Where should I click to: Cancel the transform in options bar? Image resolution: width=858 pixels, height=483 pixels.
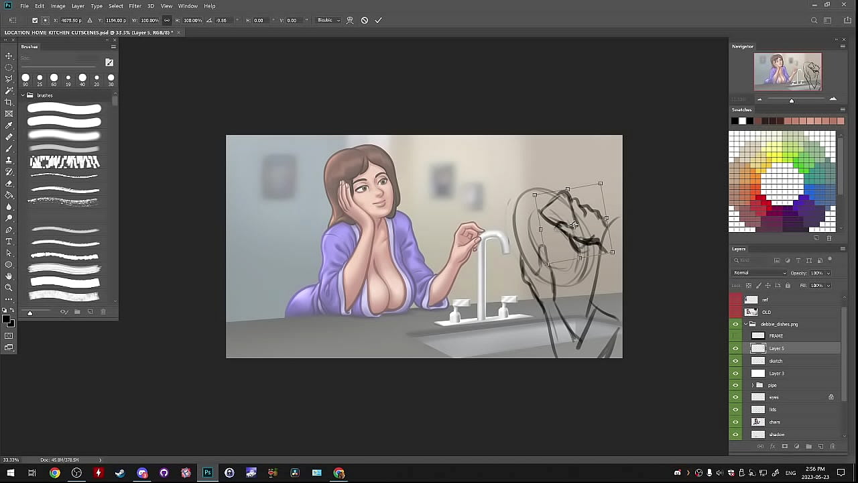pos(364,20)
